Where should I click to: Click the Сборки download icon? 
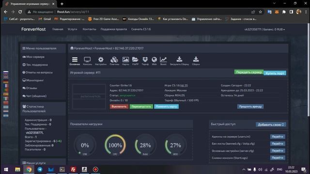196,61
